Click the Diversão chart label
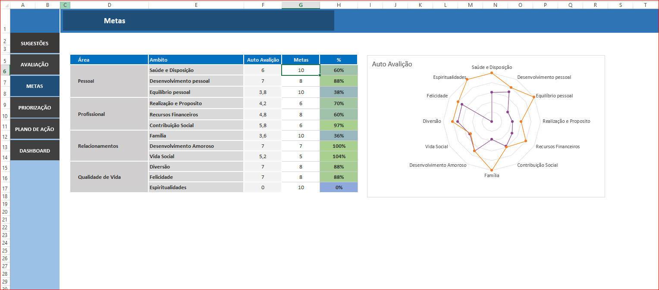This screenshot has height=290, width=659. tap(432, 122)
